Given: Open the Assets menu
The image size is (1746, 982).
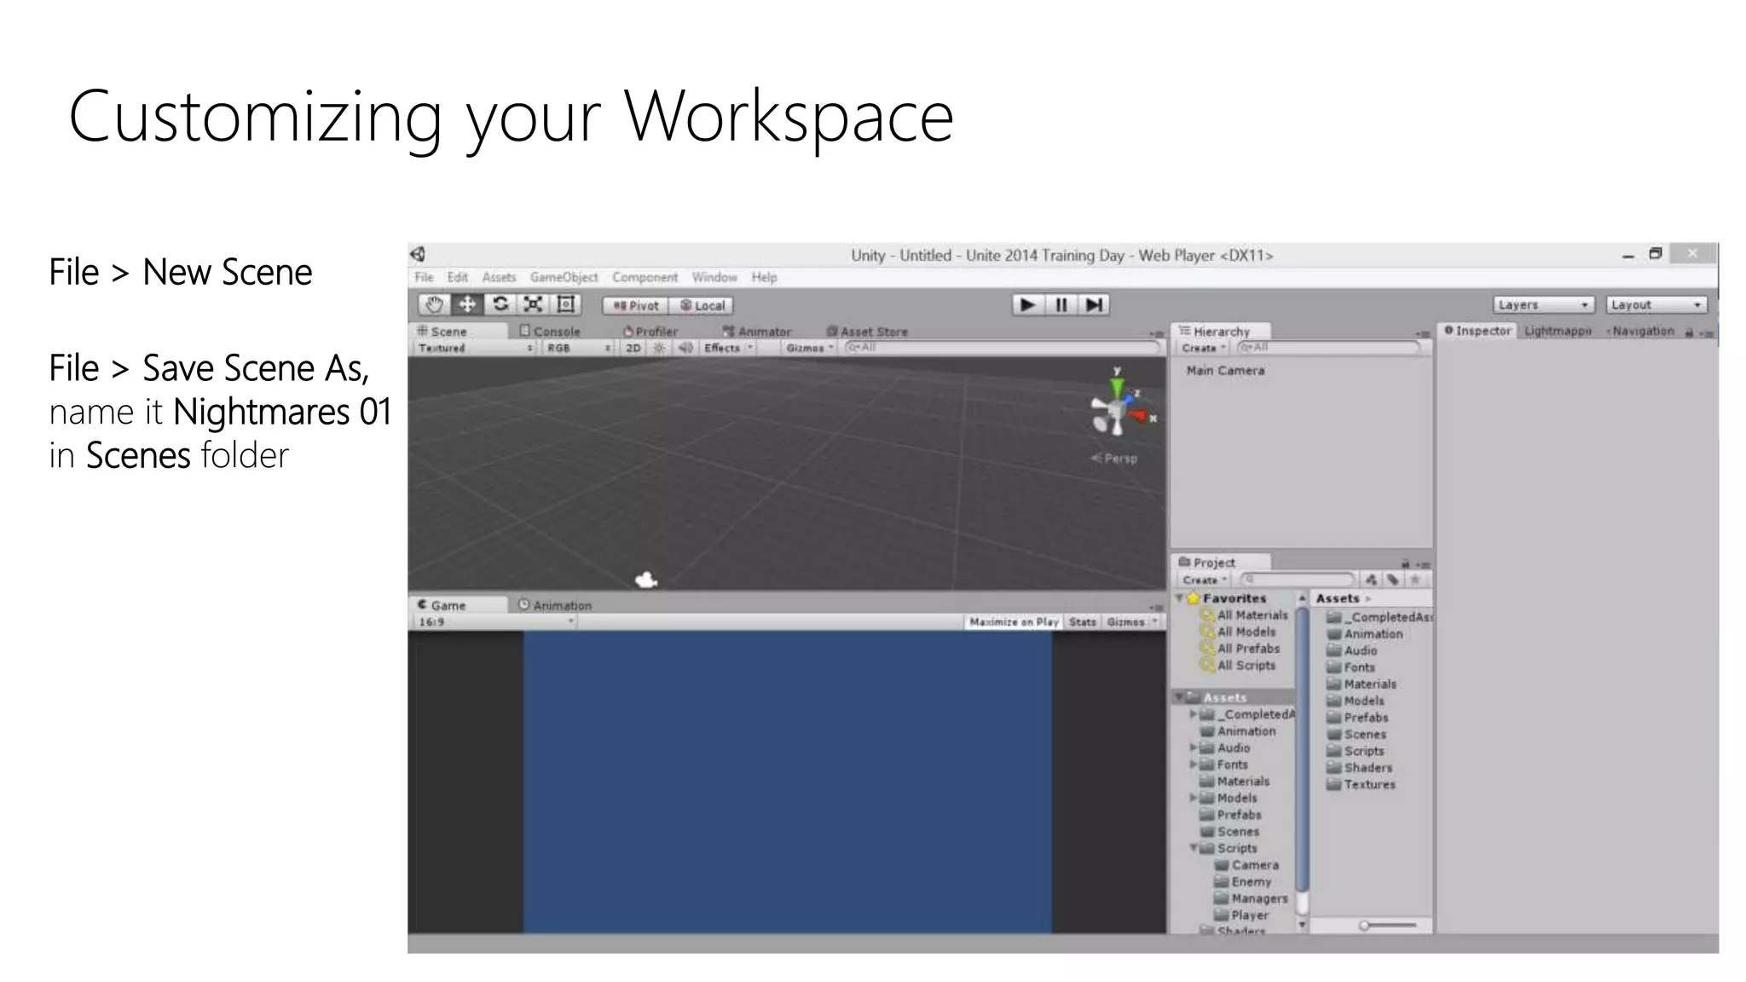Looking at the screenshot, I should pyautogui.click(x=499, y=277).
